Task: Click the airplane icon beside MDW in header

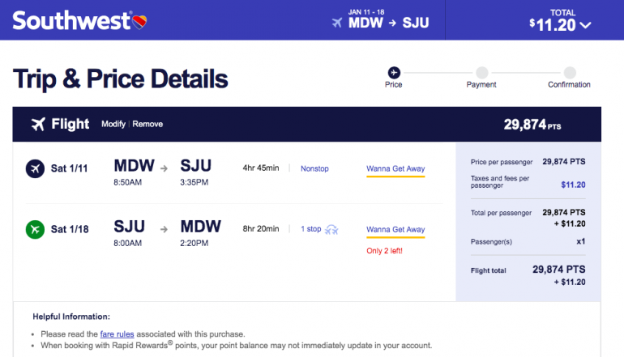Action: 337,23
